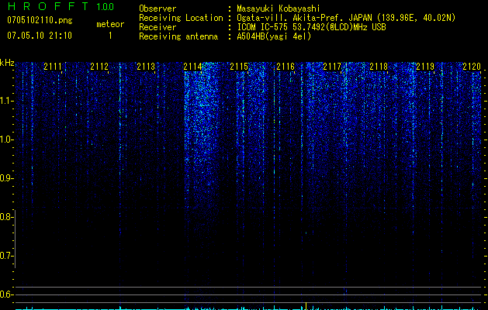Screen dimensions: 488x310
Task: Click the HROFFT 1.0.0 title text
Action: point(61,6)
